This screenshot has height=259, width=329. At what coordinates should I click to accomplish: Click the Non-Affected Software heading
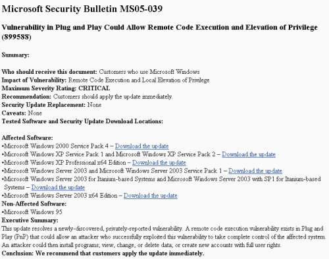point(34,204)
